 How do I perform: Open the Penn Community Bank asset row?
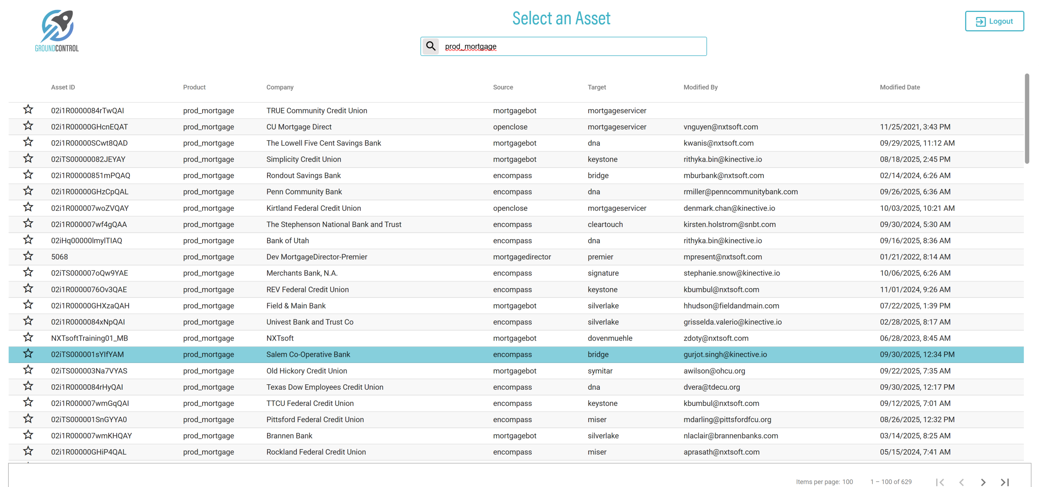click(304, 192)
